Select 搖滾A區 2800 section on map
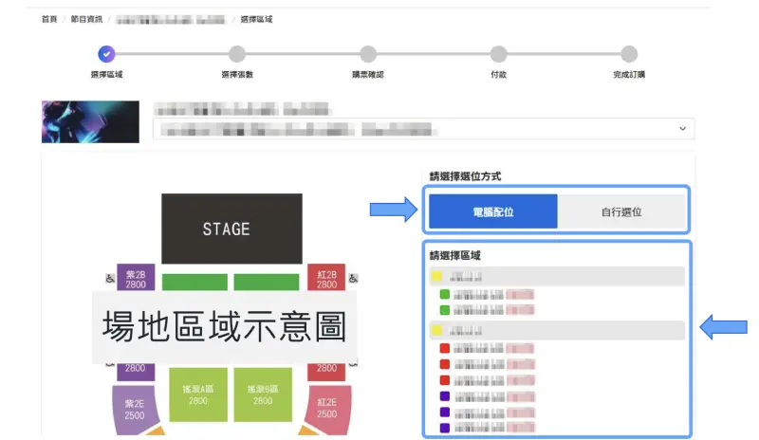759x440 pixels. tap(198, 394)
